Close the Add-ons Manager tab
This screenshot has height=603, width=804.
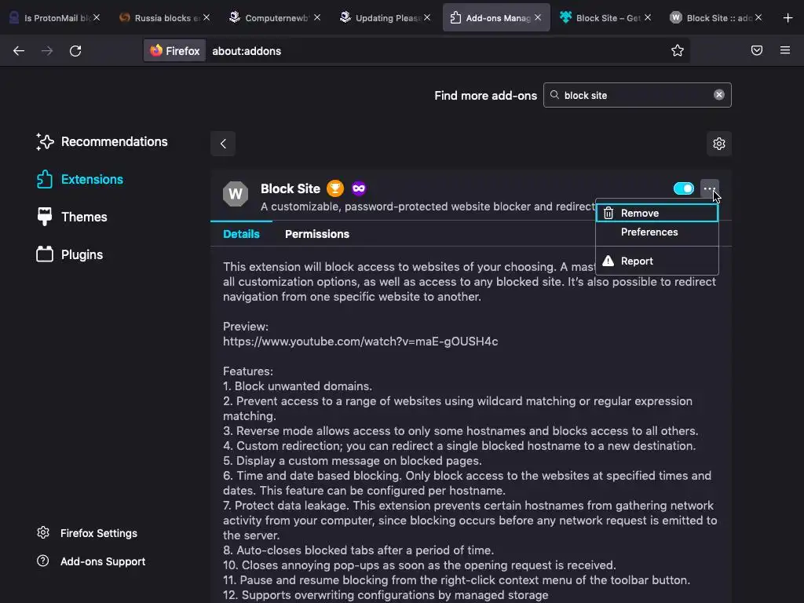[x=537, y=17]
